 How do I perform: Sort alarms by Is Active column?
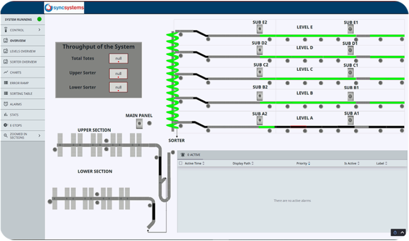coord(351,163)
